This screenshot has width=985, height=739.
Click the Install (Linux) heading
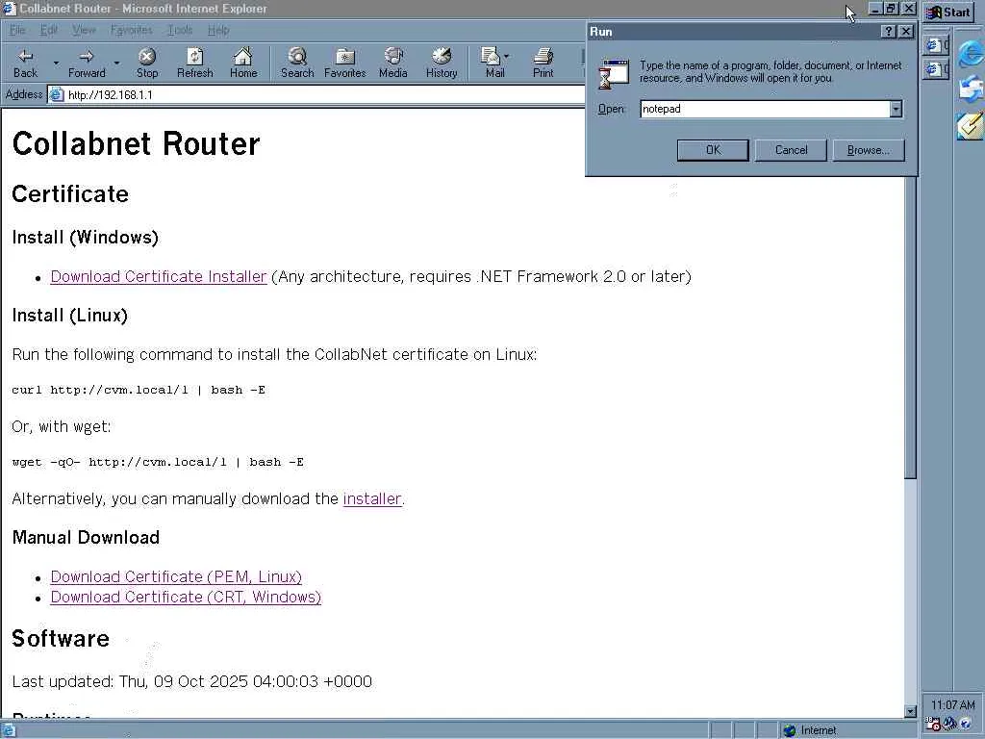69,316
